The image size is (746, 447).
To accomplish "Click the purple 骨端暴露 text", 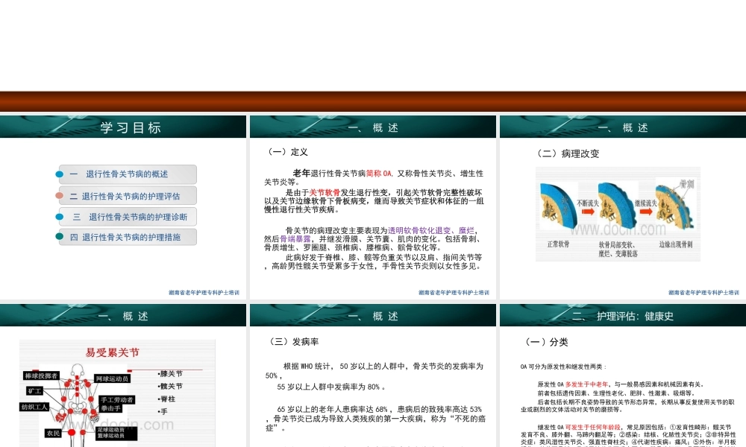I will coord(295,239).
